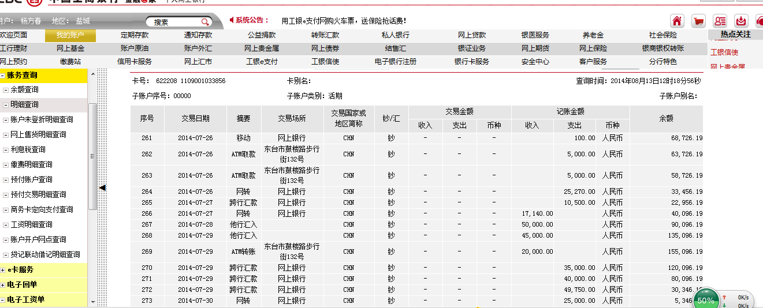Click the sidebar vertical scrollbar thumb
Image resolution: width=763 pixels, height=308 pixels.
(x=92, y=156)
